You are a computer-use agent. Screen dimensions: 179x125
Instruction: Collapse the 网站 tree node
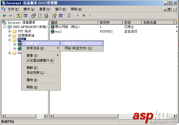click(x=10, y=40)
